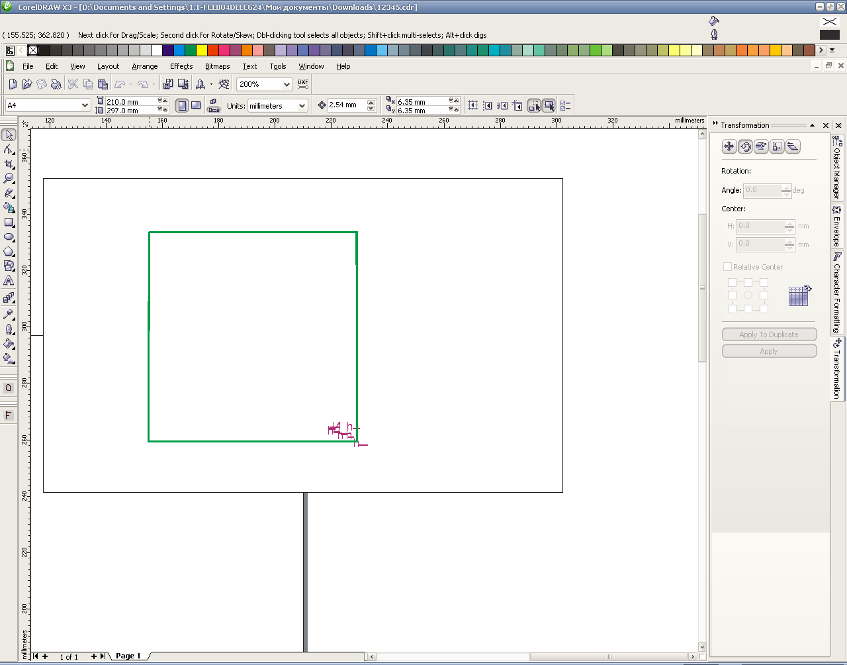
Task: Show the Position transformation options
Action: (729, 146)
